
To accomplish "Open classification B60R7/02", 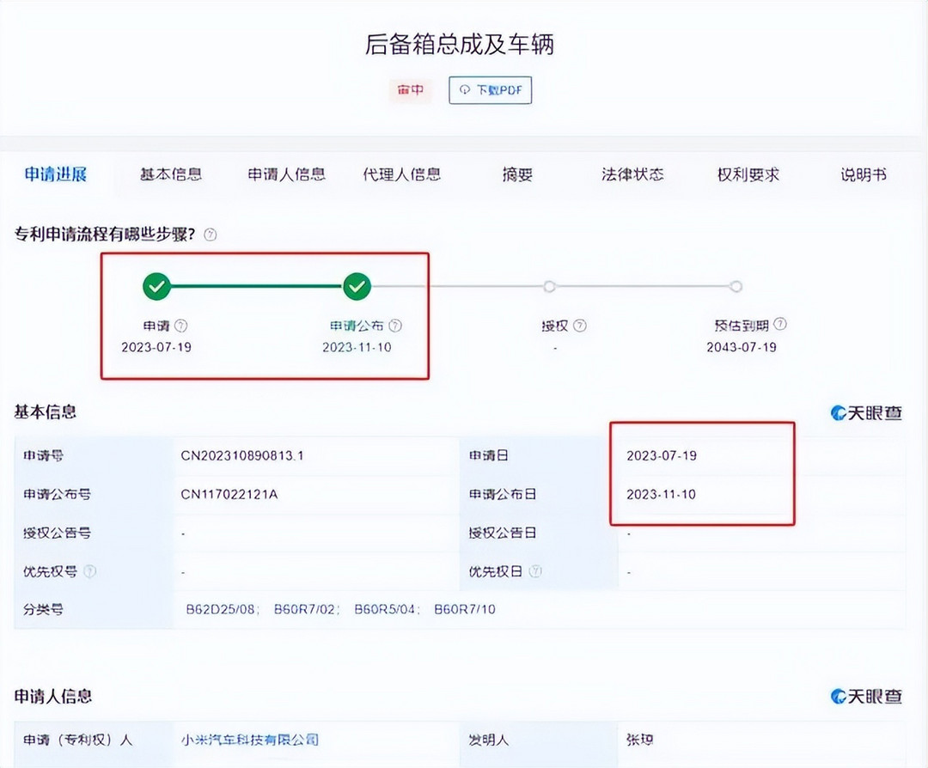I will [306, 609].
